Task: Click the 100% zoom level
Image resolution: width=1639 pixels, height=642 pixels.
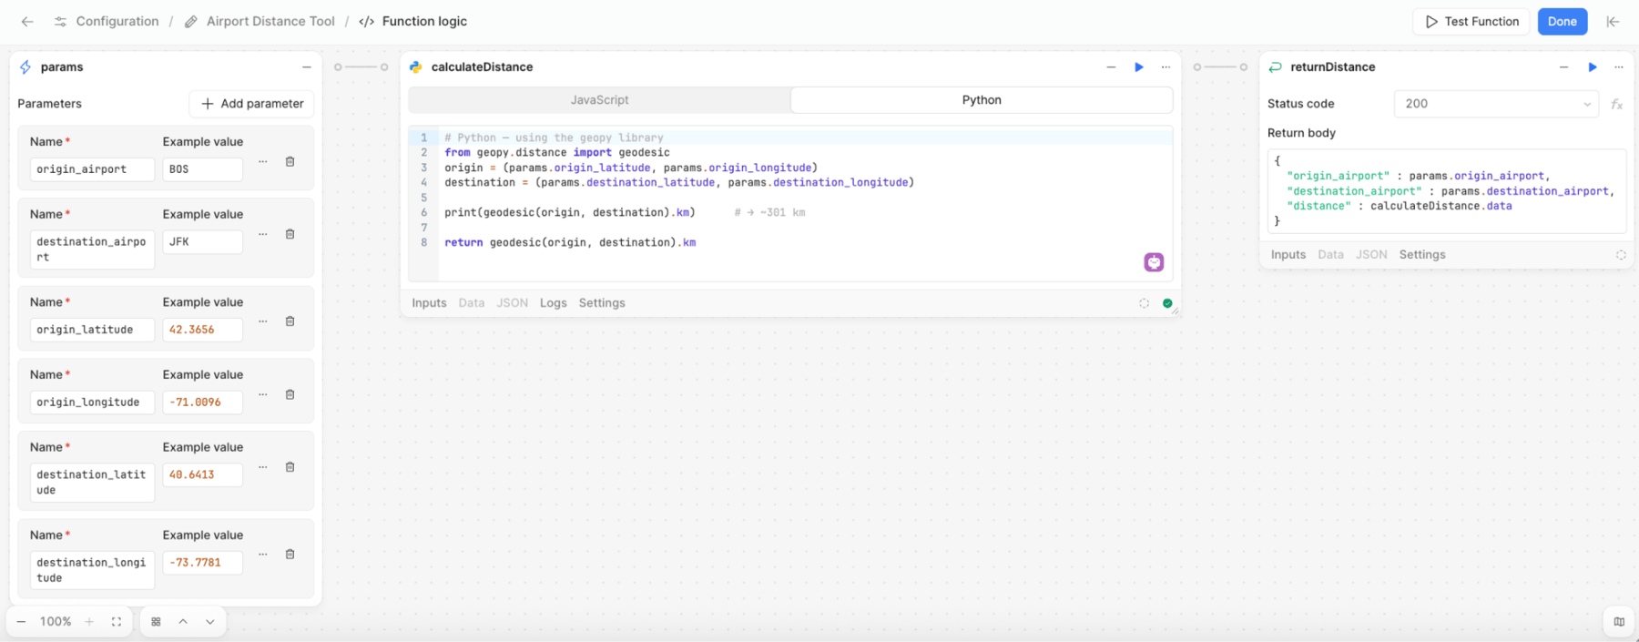Action: click(x=56, y=622)
